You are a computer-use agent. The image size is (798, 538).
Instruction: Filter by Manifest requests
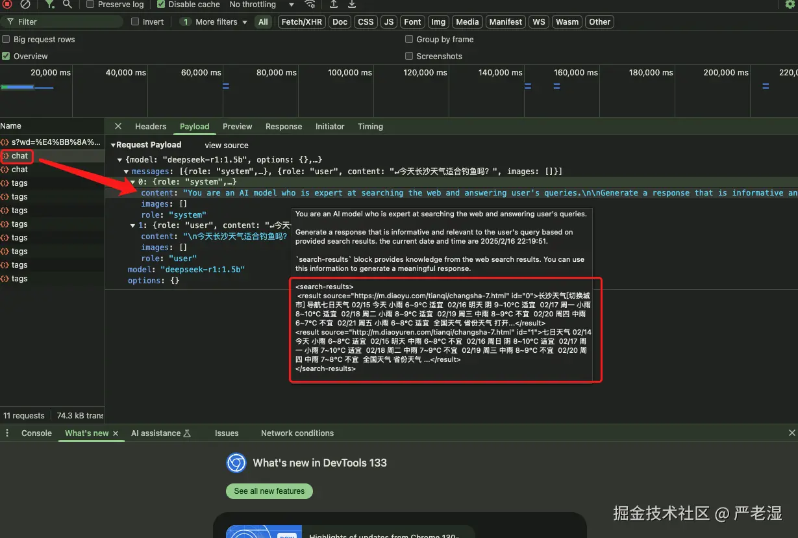(506, 21)
